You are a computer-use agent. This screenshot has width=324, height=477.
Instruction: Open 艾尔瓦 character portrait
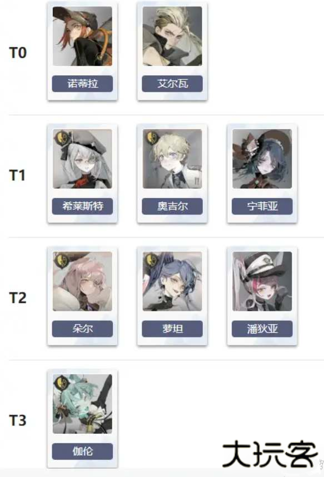point(172,36)
